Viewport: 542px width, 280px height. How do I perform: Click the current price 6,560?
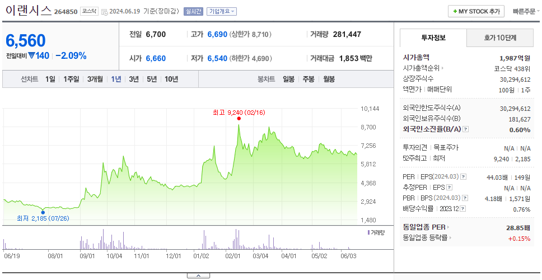[25, 41]
